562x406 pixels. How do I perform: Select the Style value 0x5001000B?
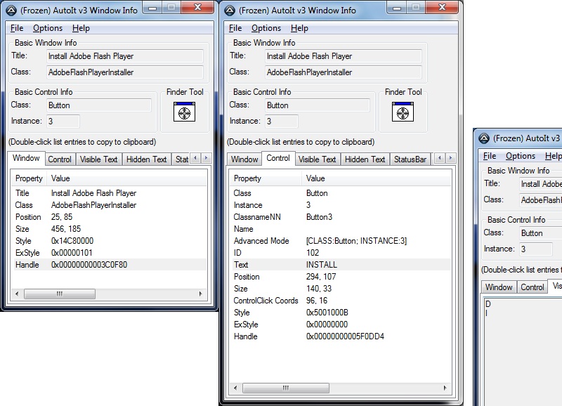point(327,313)
